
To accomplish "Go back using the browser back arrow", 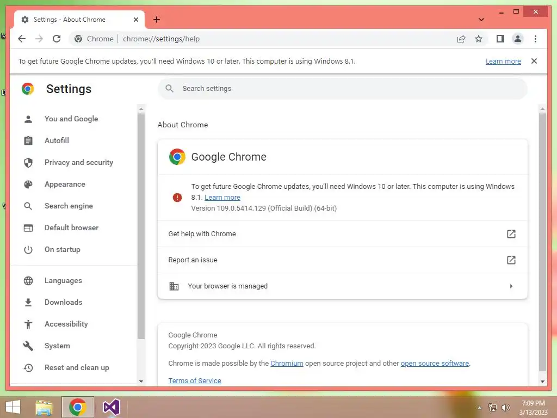I will pos(22,39).
